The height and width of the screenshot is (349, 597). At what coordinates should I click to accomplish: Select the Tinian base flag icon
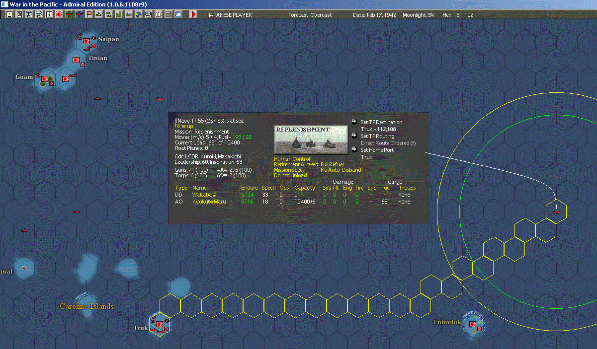[76, 60]
